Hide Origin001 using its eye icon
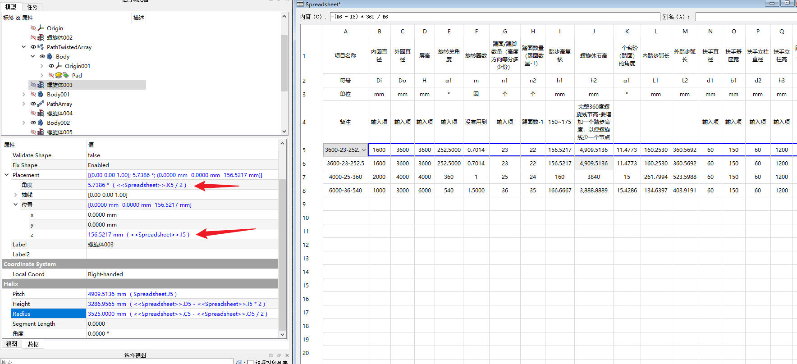Image resolution: width=797 pixels, height=364 pixels. point(51,66)
